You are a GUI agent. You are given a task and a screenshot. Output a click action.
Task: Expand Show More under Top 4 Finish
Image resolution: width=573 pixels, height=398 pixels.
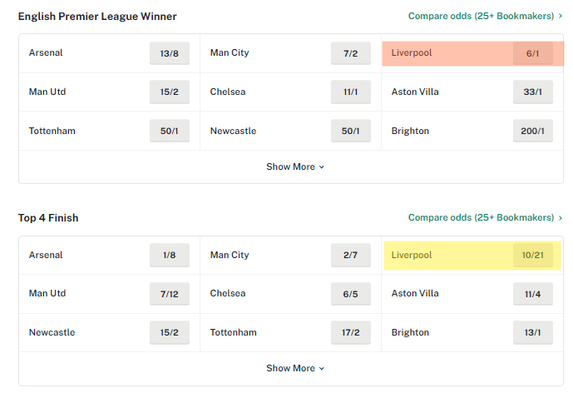(295, 368)
